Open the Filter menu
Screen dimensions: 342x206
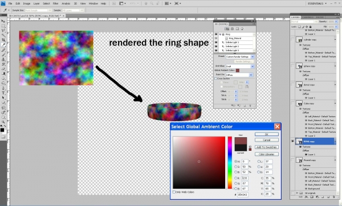[x=56, y=3]
